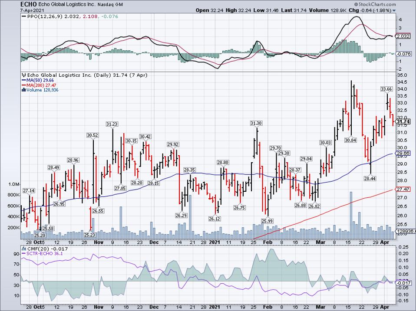Click the volume bars icon next to Volume 128,936
The width and height of the screenshot is (416, 311).
(x=23, y=90)
